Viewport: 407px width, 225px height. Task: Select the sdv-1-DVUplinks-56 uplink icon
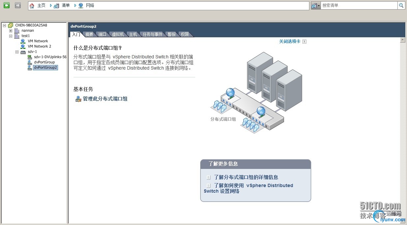(30, 57)
